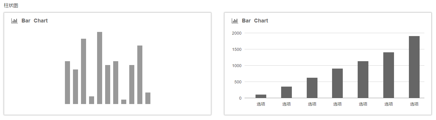Click the left panel's Bar Chart title
The width and height of the screenshot is (436, 120).
click(x=35, y=21)
